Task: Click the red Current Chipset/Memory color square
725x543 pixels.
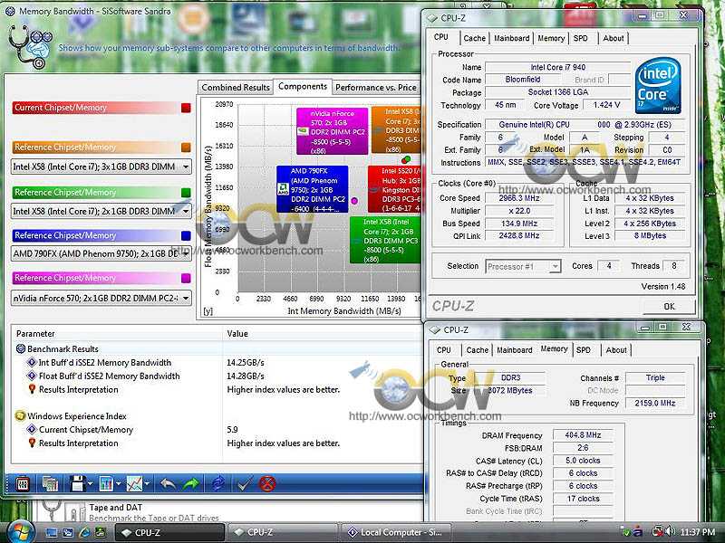Action: pyautogui.click(x=186, y=108)
